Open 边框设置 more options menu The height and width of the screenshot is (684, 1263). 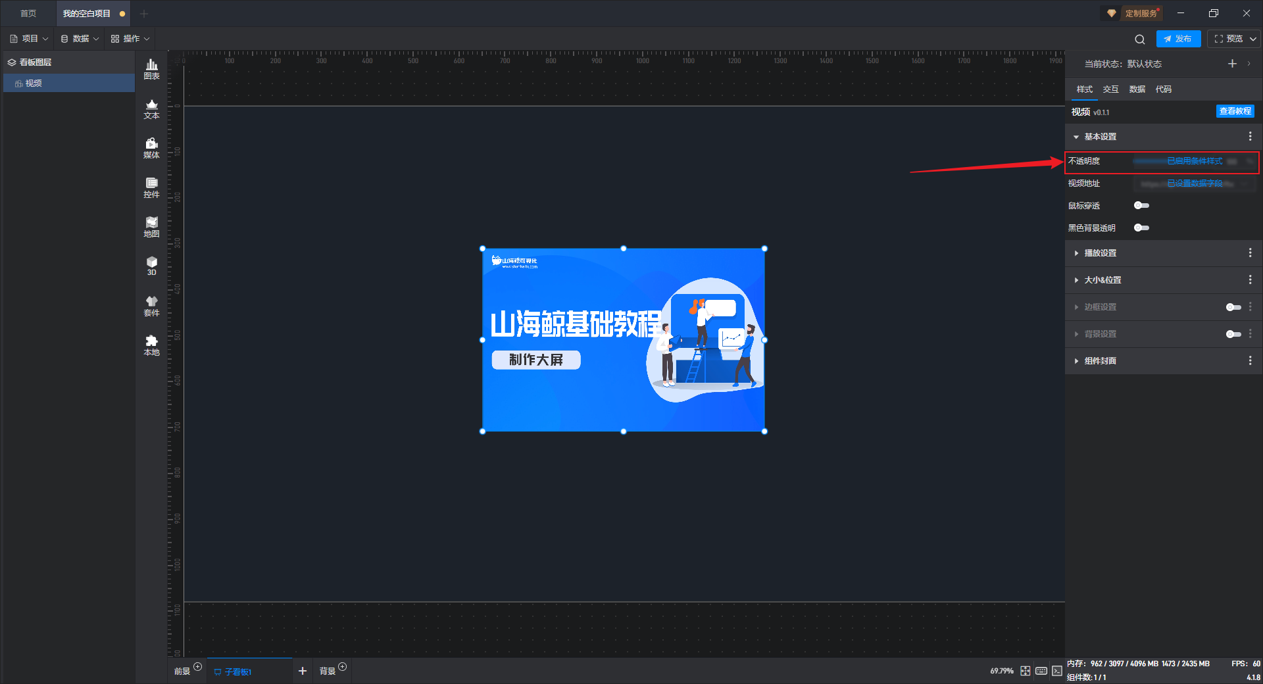tap(1250, 306)
